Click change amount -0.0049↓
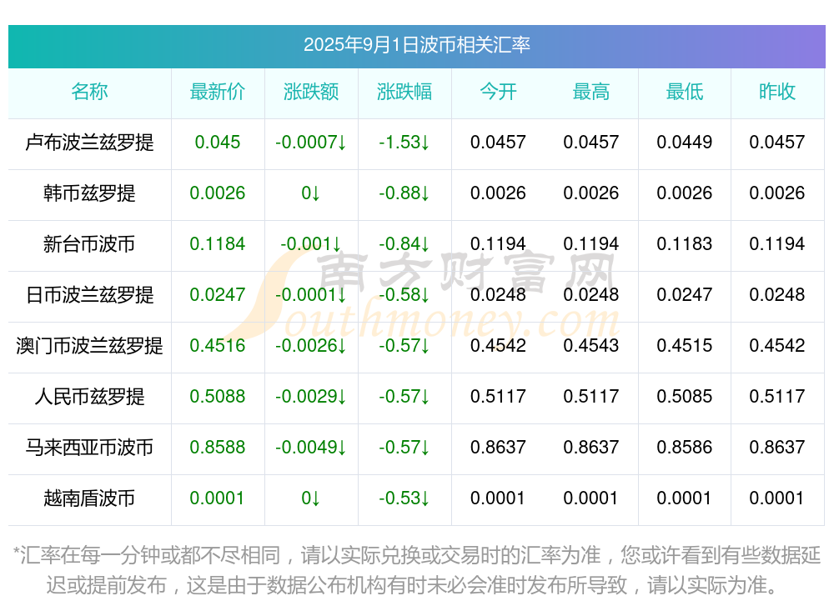The width and height of the screenshot is (834, 611). pyautogui.click(x=311, y=448)
